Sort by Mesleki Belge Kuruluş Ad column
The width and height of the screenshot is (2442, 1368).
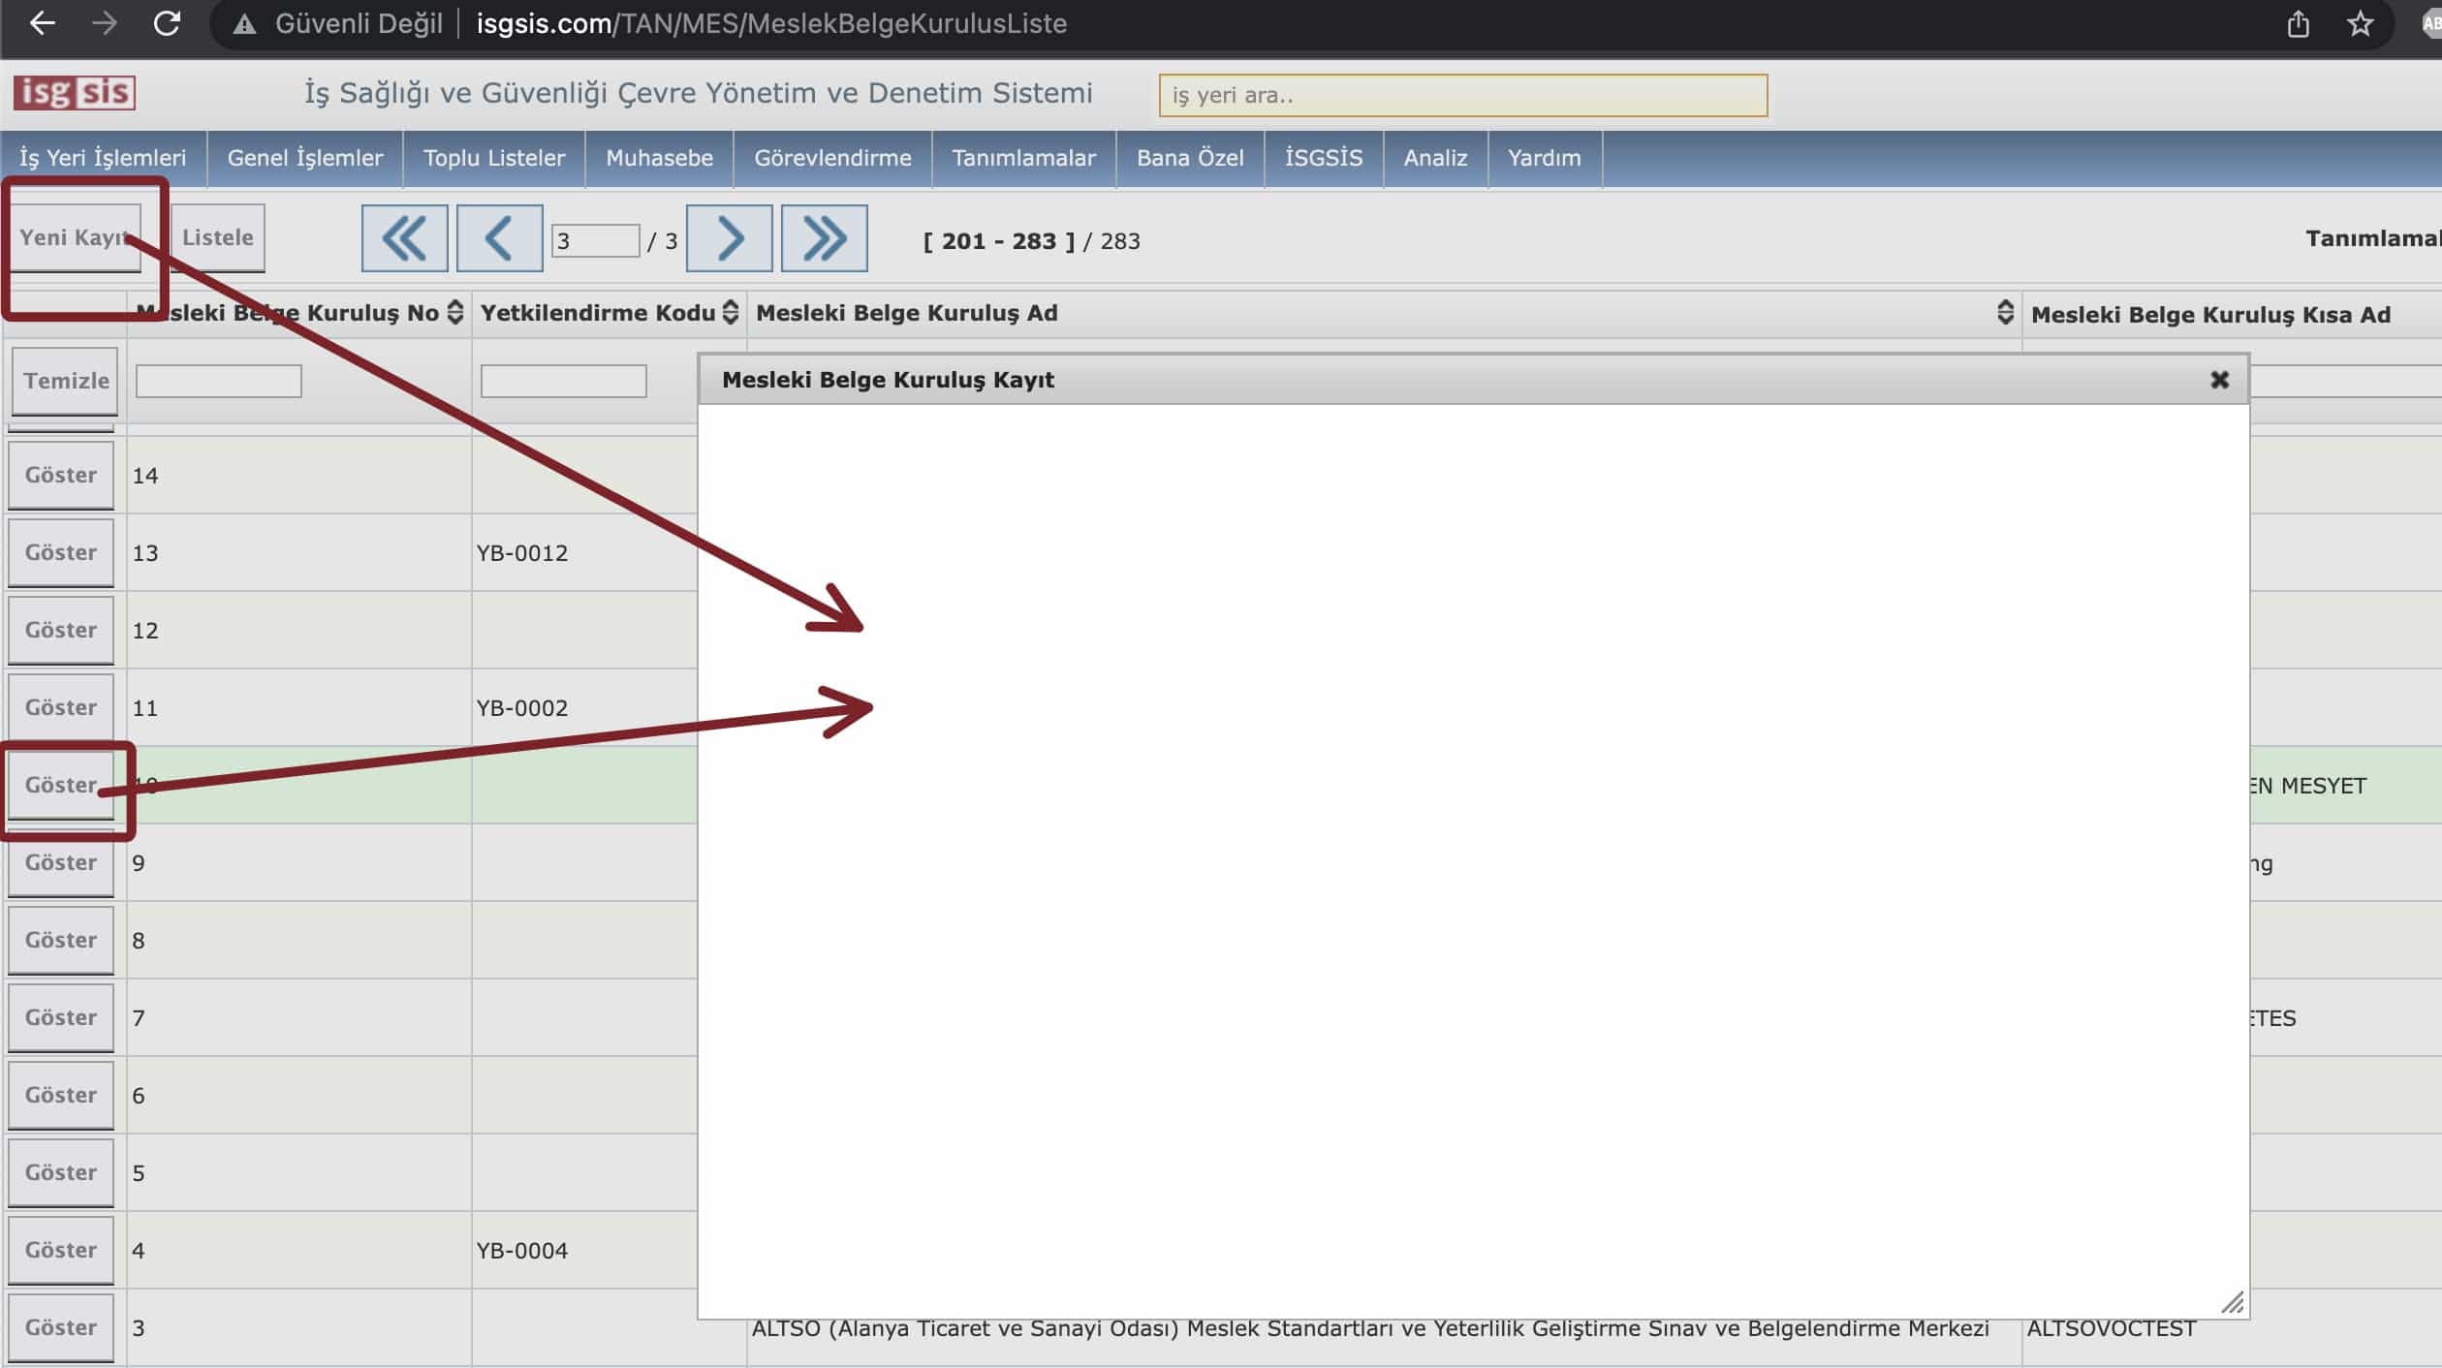(x=2005, y=312)
